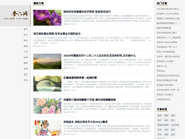Image resolution: width=185 pixels, height=139 pixels.
Task: Select the 生肖 menu item
Action: [26, 80]
